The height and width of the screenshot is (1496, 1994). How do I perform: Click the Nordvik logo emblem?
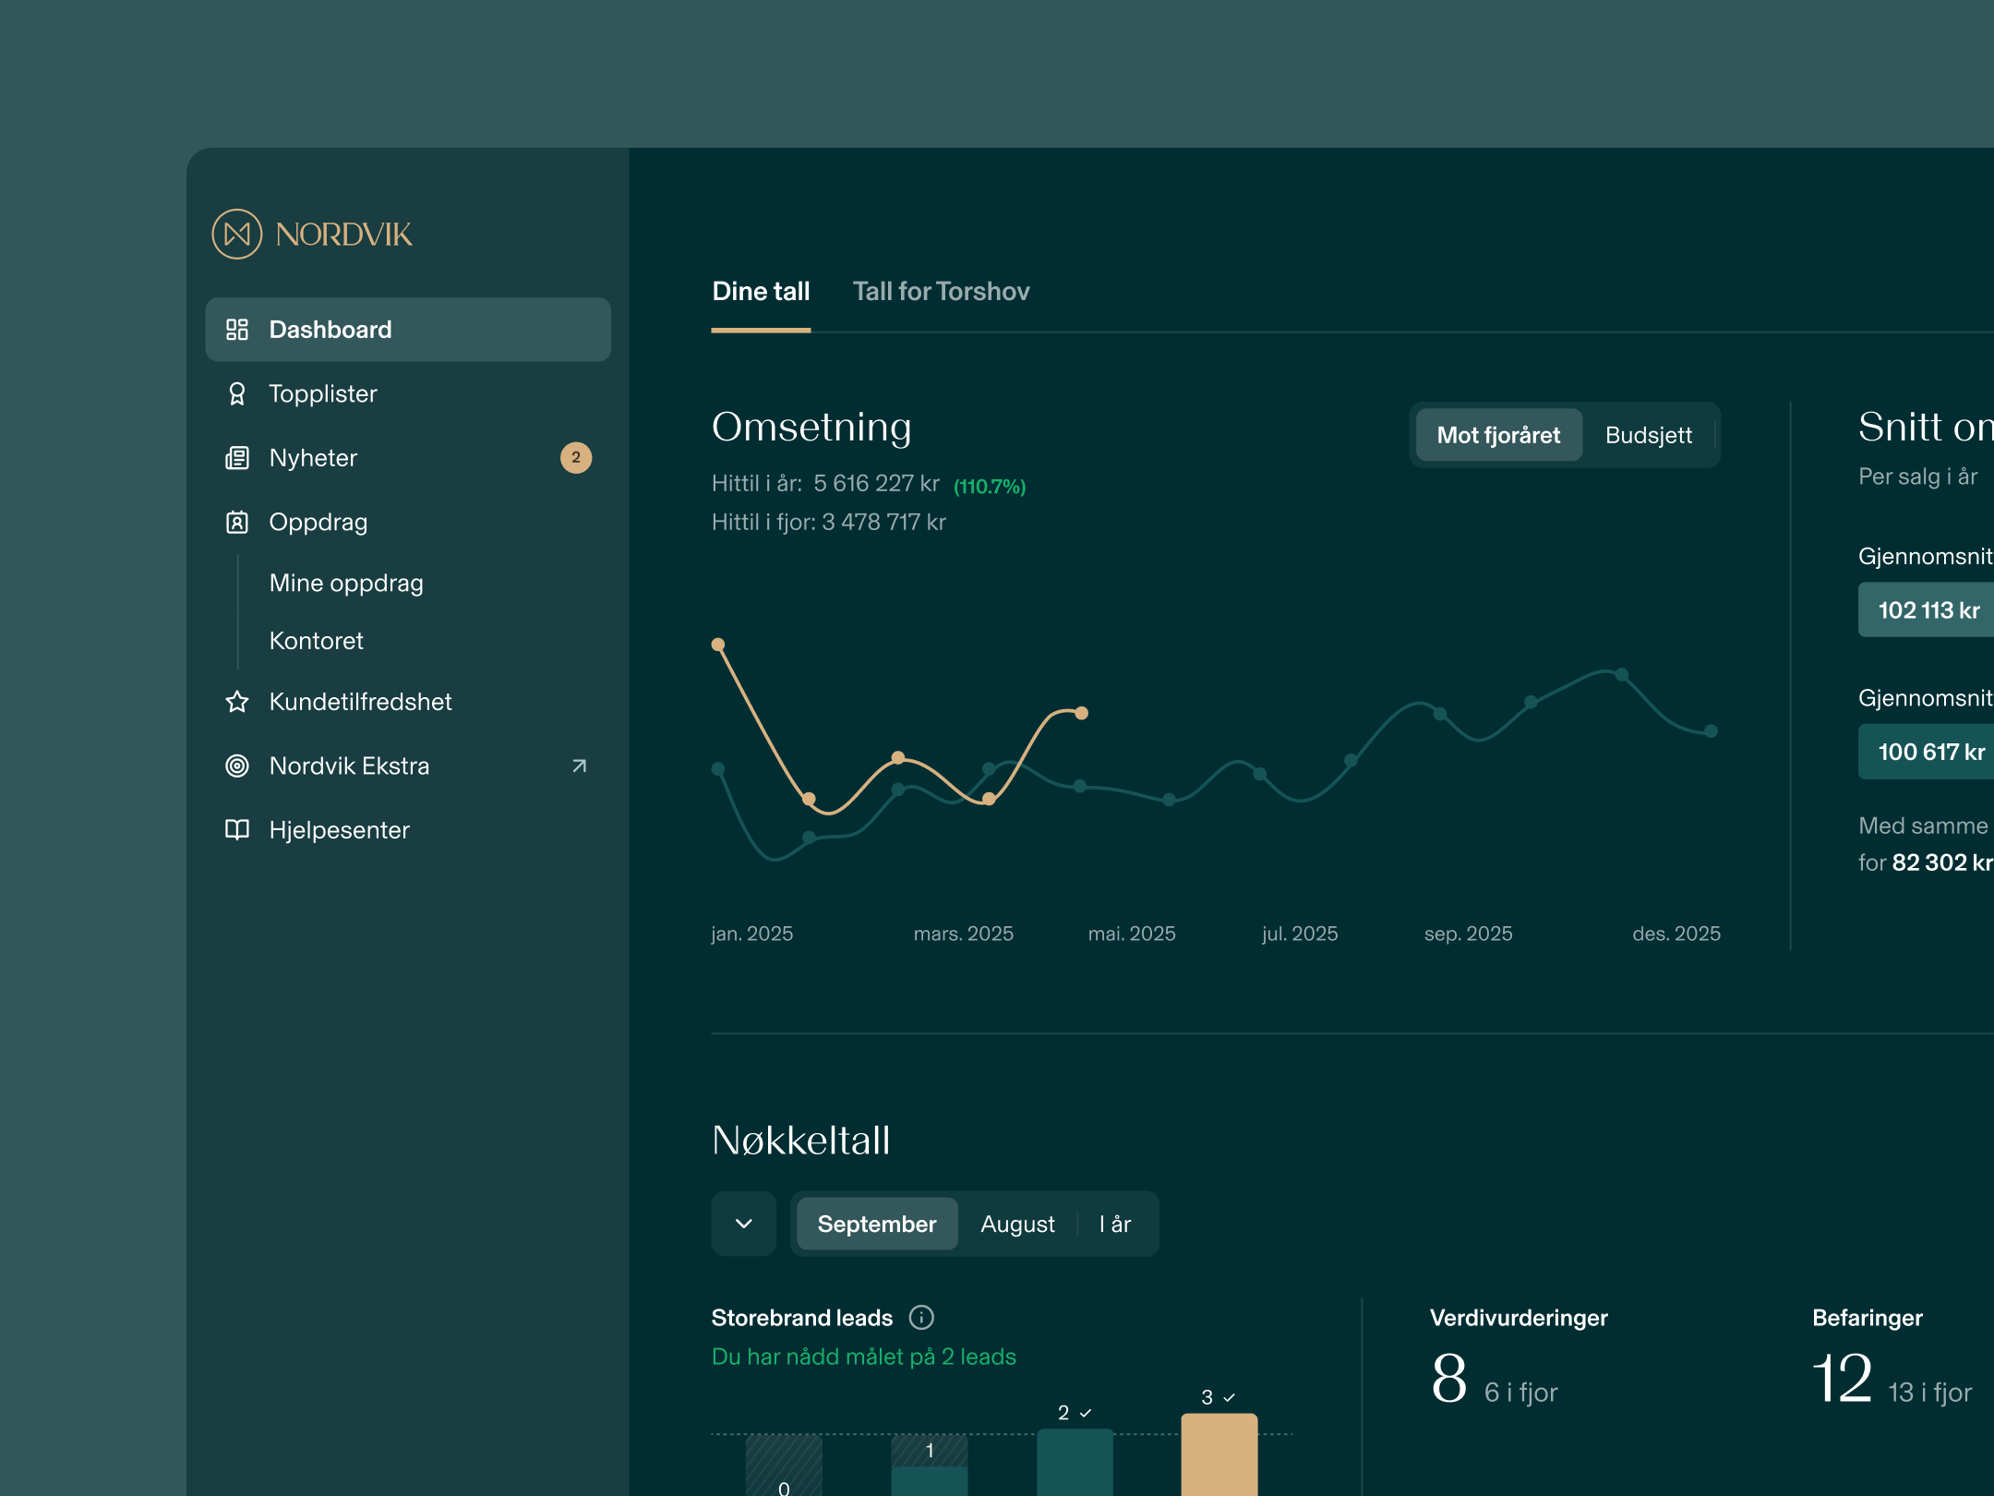pos(237,234)
